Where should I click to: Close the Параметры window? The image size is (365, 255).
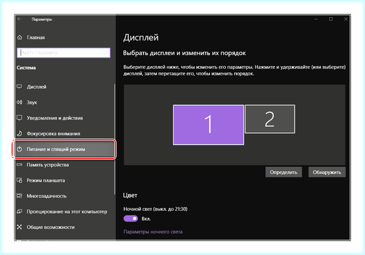(x=346, y=19)
